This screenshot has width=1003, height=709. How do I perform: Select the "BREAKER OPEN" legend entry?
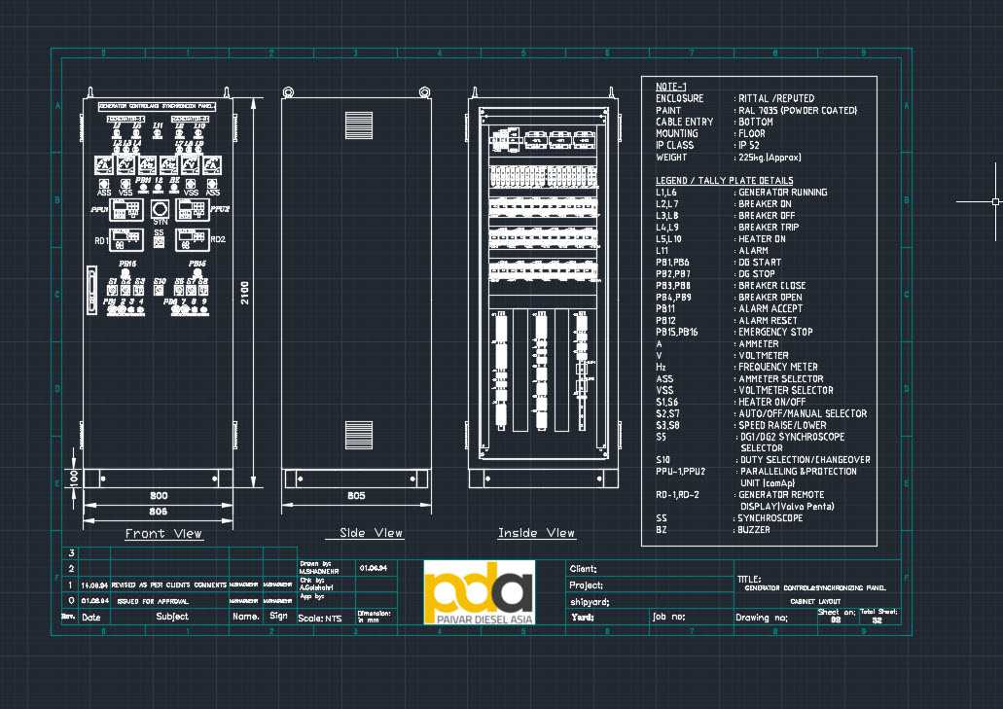pos(770,298)
